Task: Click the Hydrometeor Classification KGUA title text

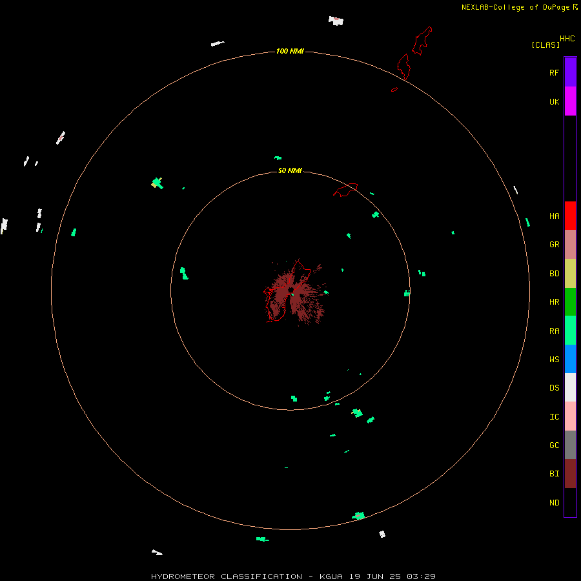Action: click(293, 576)
